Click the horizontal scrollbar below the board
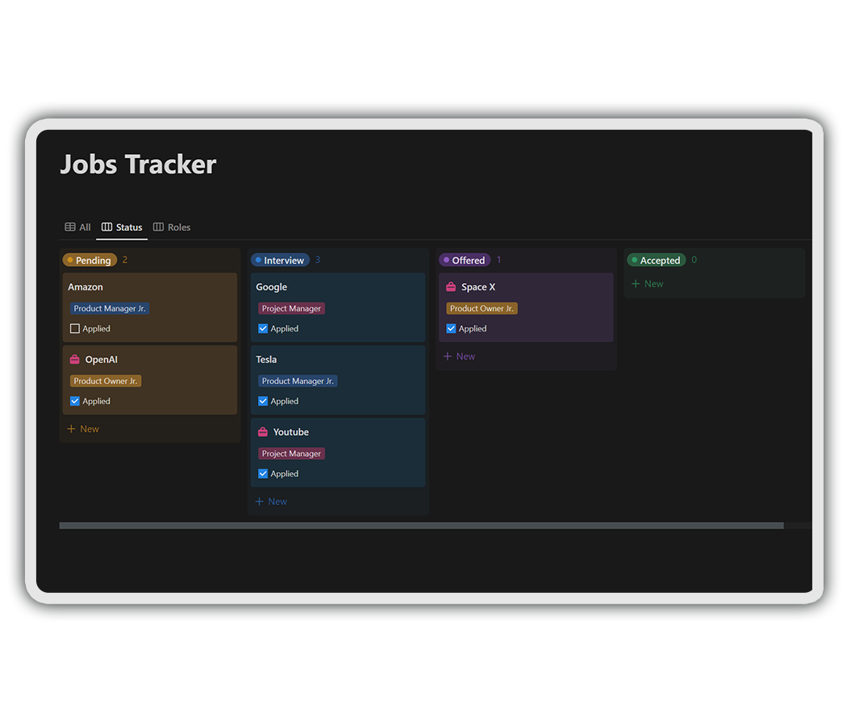The height and width of the screenshot is (726, 847). [421, 526]
